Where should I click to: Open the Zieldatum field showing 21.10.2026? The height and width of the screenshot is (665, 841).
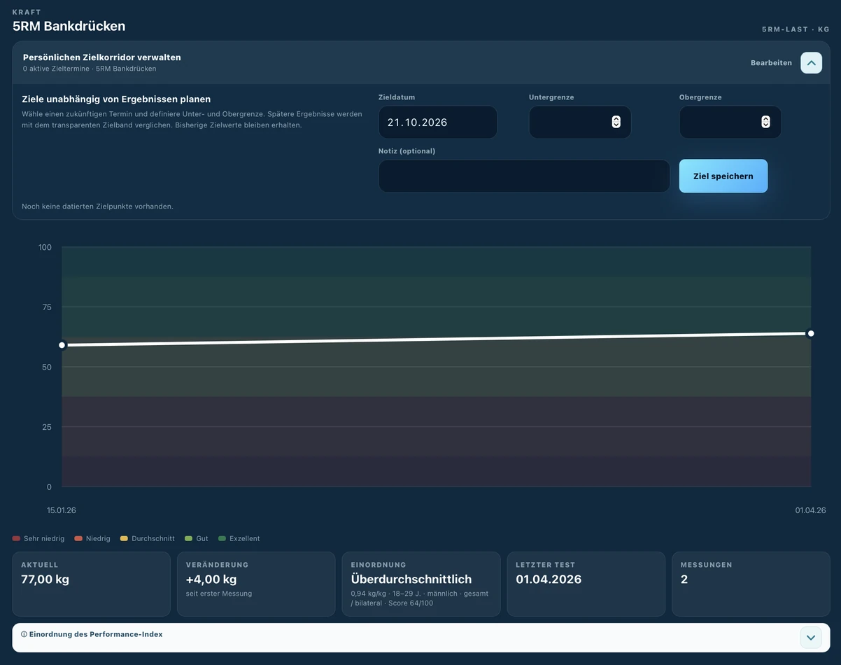(438, 122)
